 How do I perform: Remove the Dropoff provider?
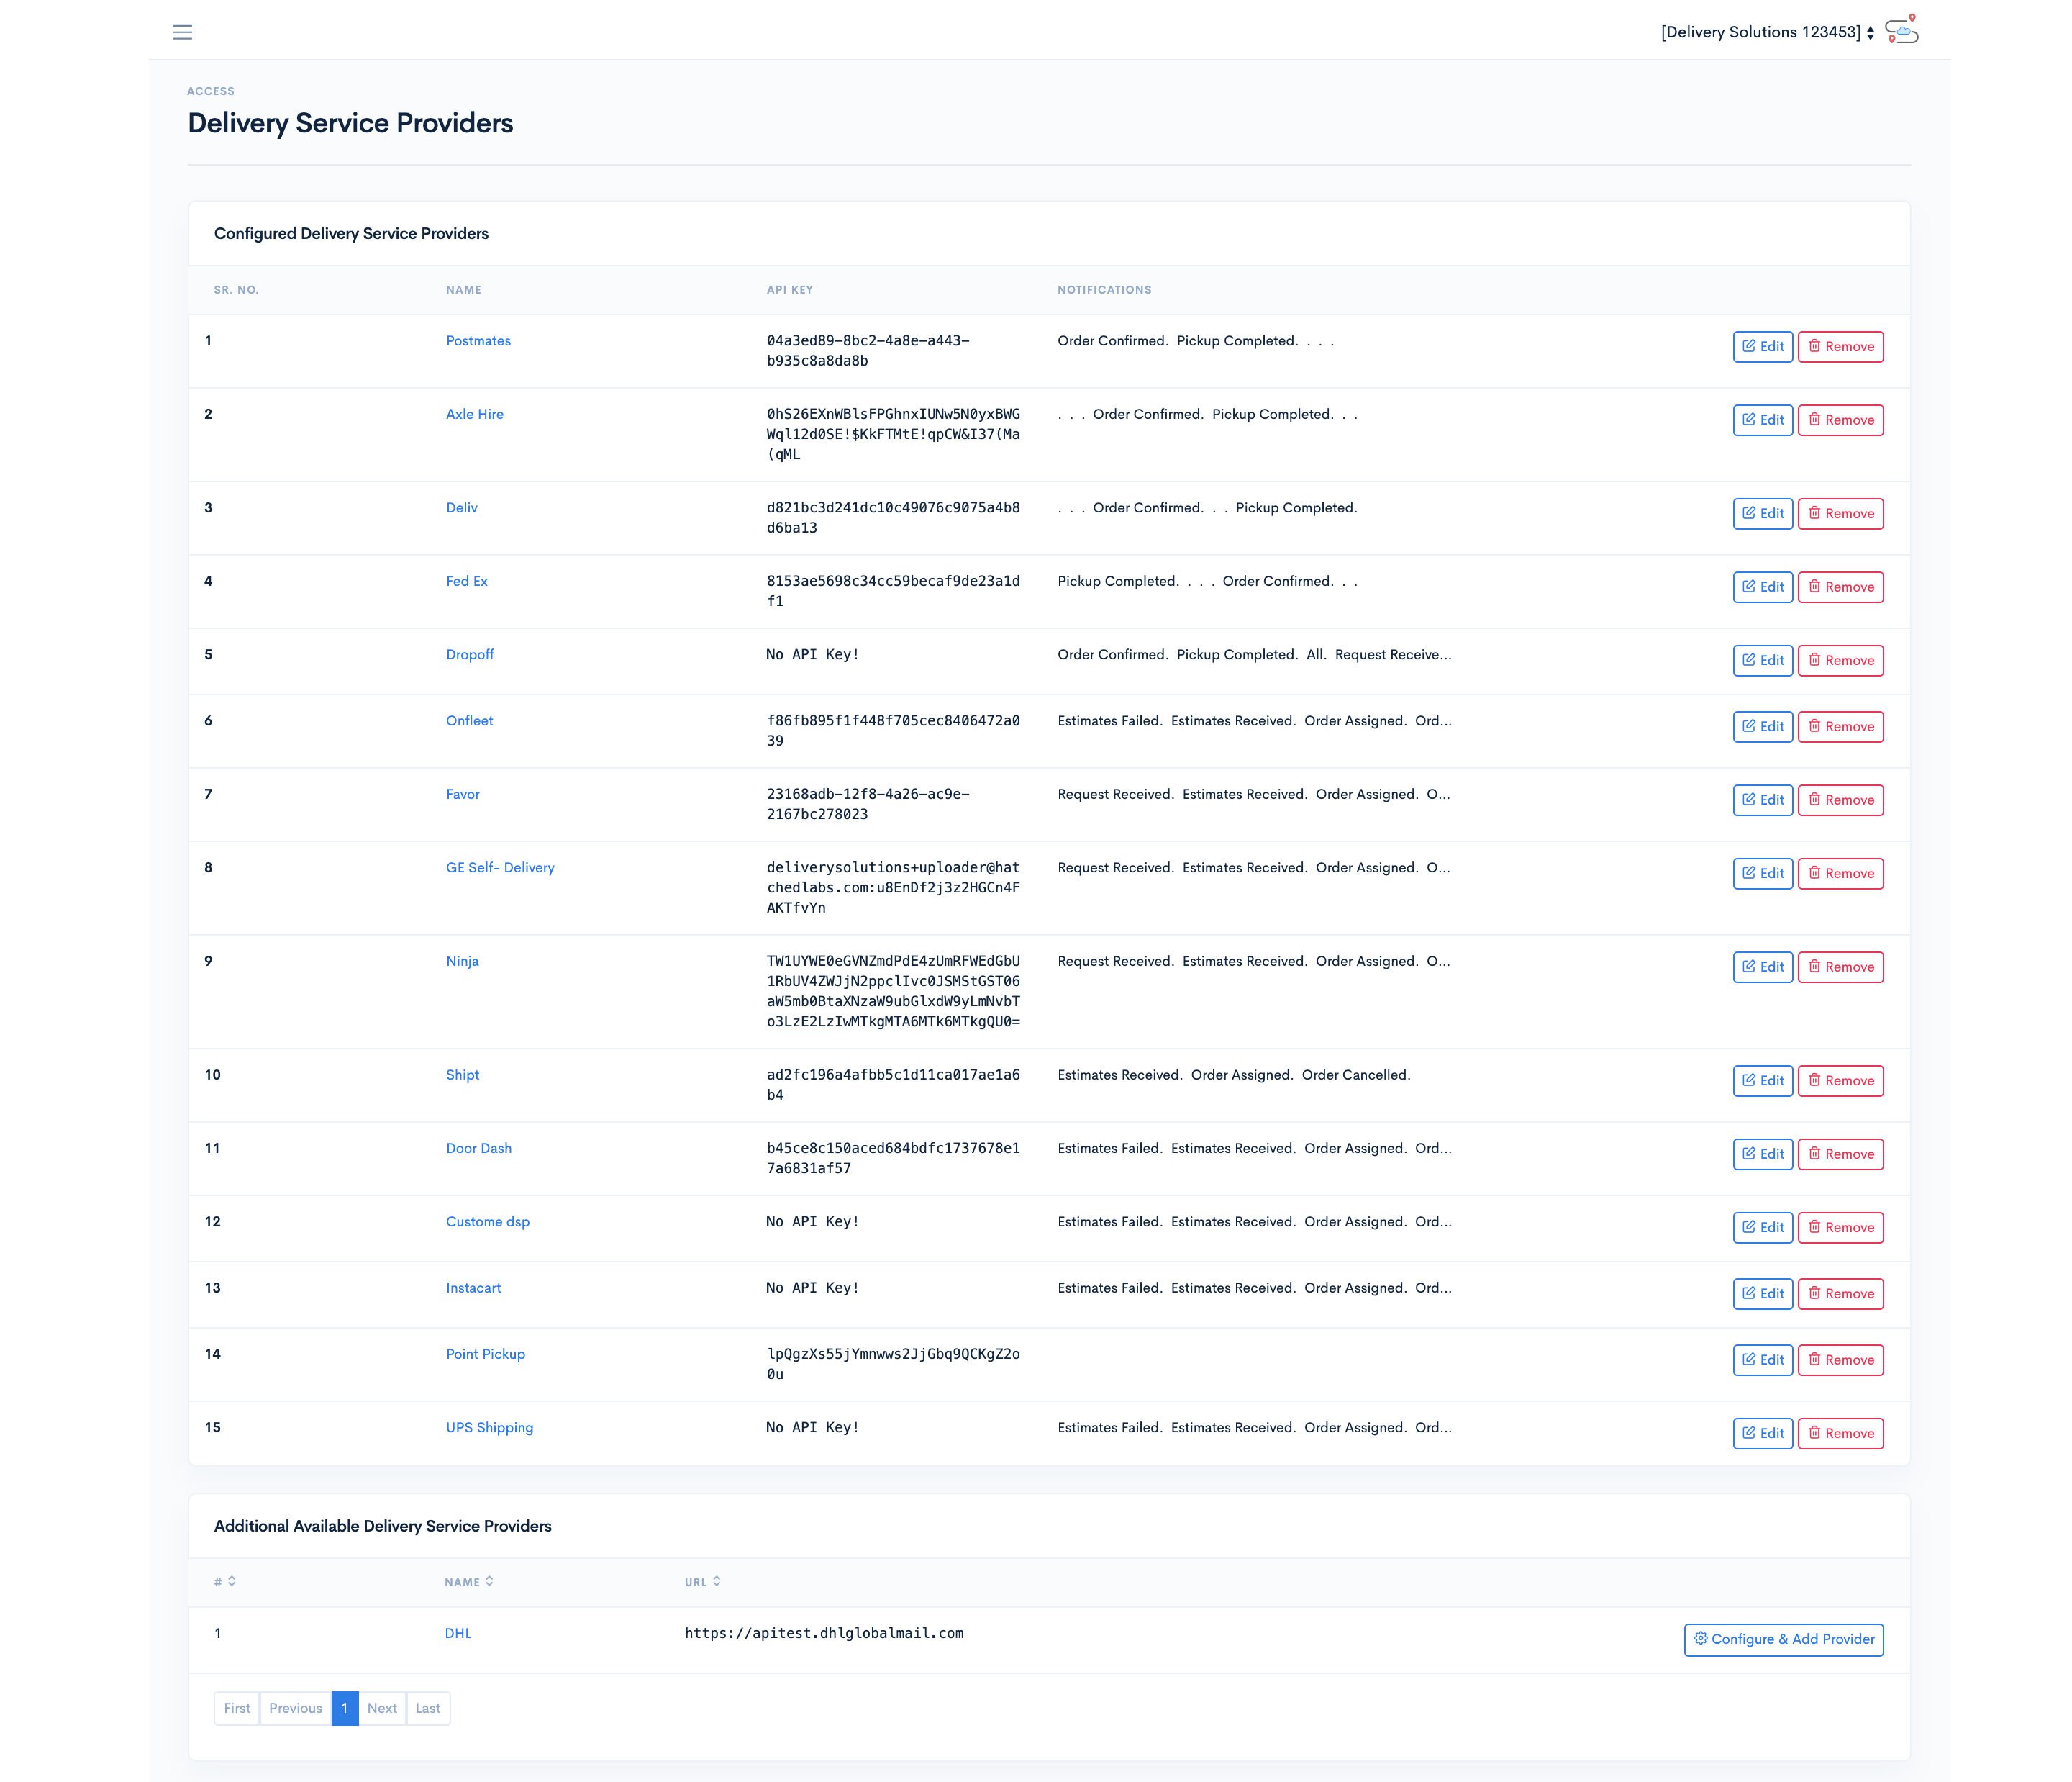coord(1840,661)
